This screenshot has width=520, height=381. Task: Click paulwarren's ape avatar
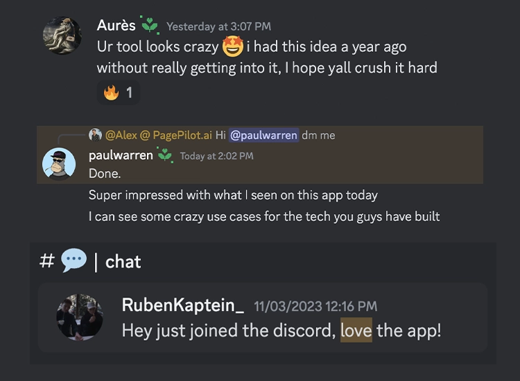tap(59, 163)
